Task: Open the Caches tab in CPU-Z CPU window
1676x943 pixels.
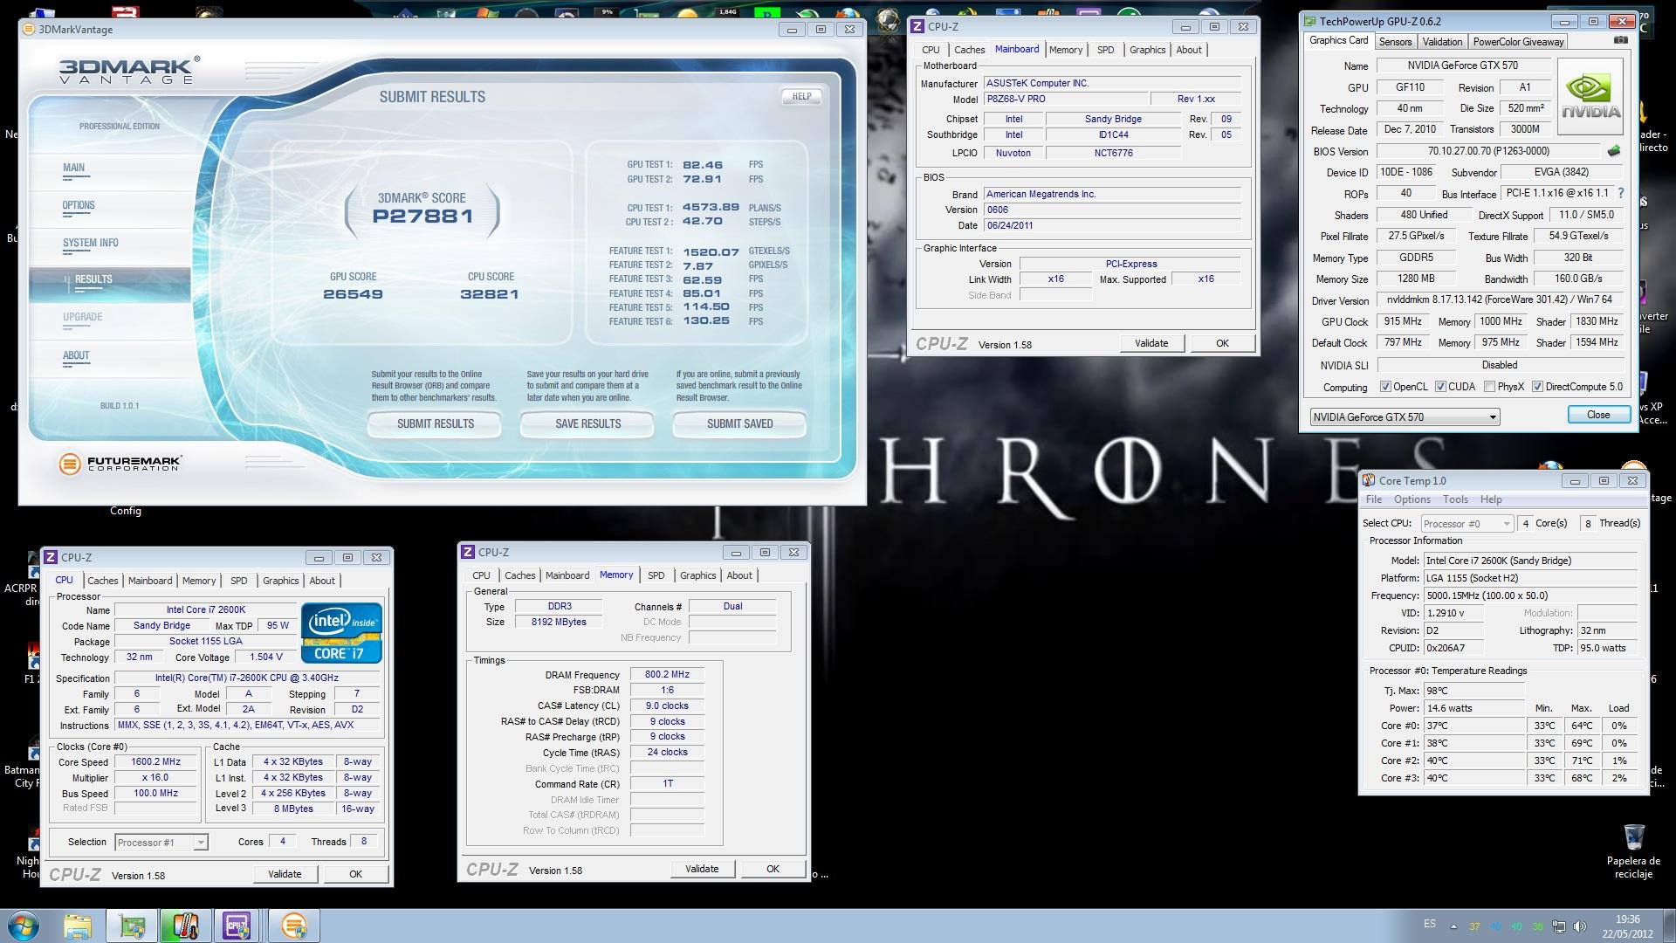Action: pos(102,581)
